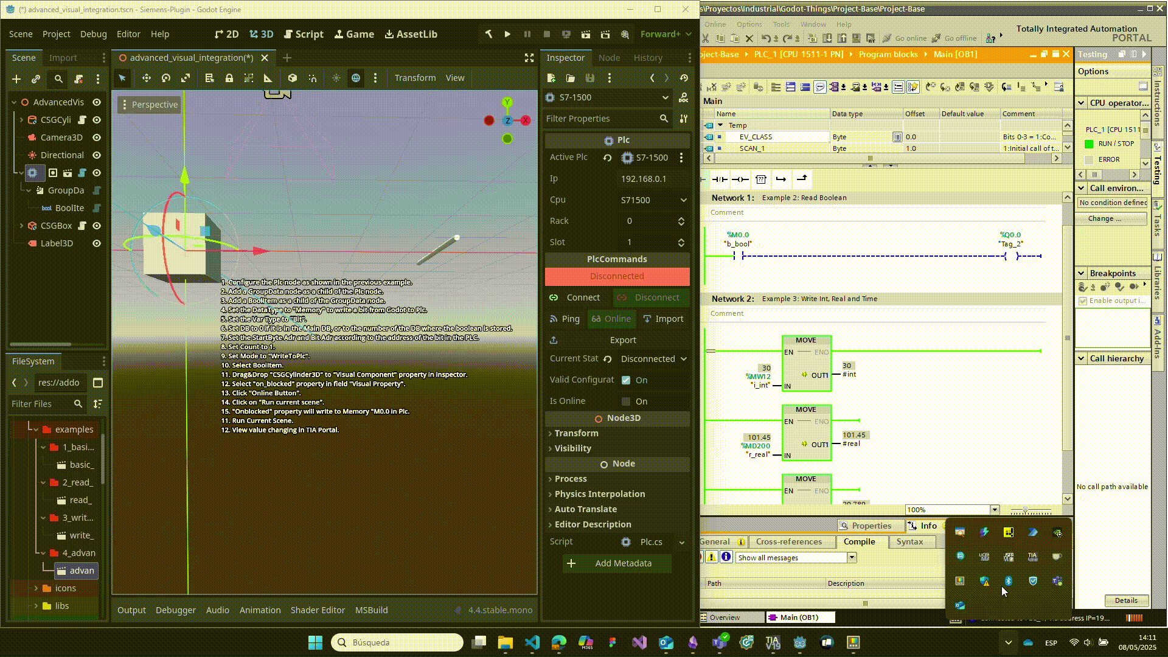Lock the selected node with padlock icon
Image resolution: width=1168 pixels, height=657 pixels.
click(229, 78)
